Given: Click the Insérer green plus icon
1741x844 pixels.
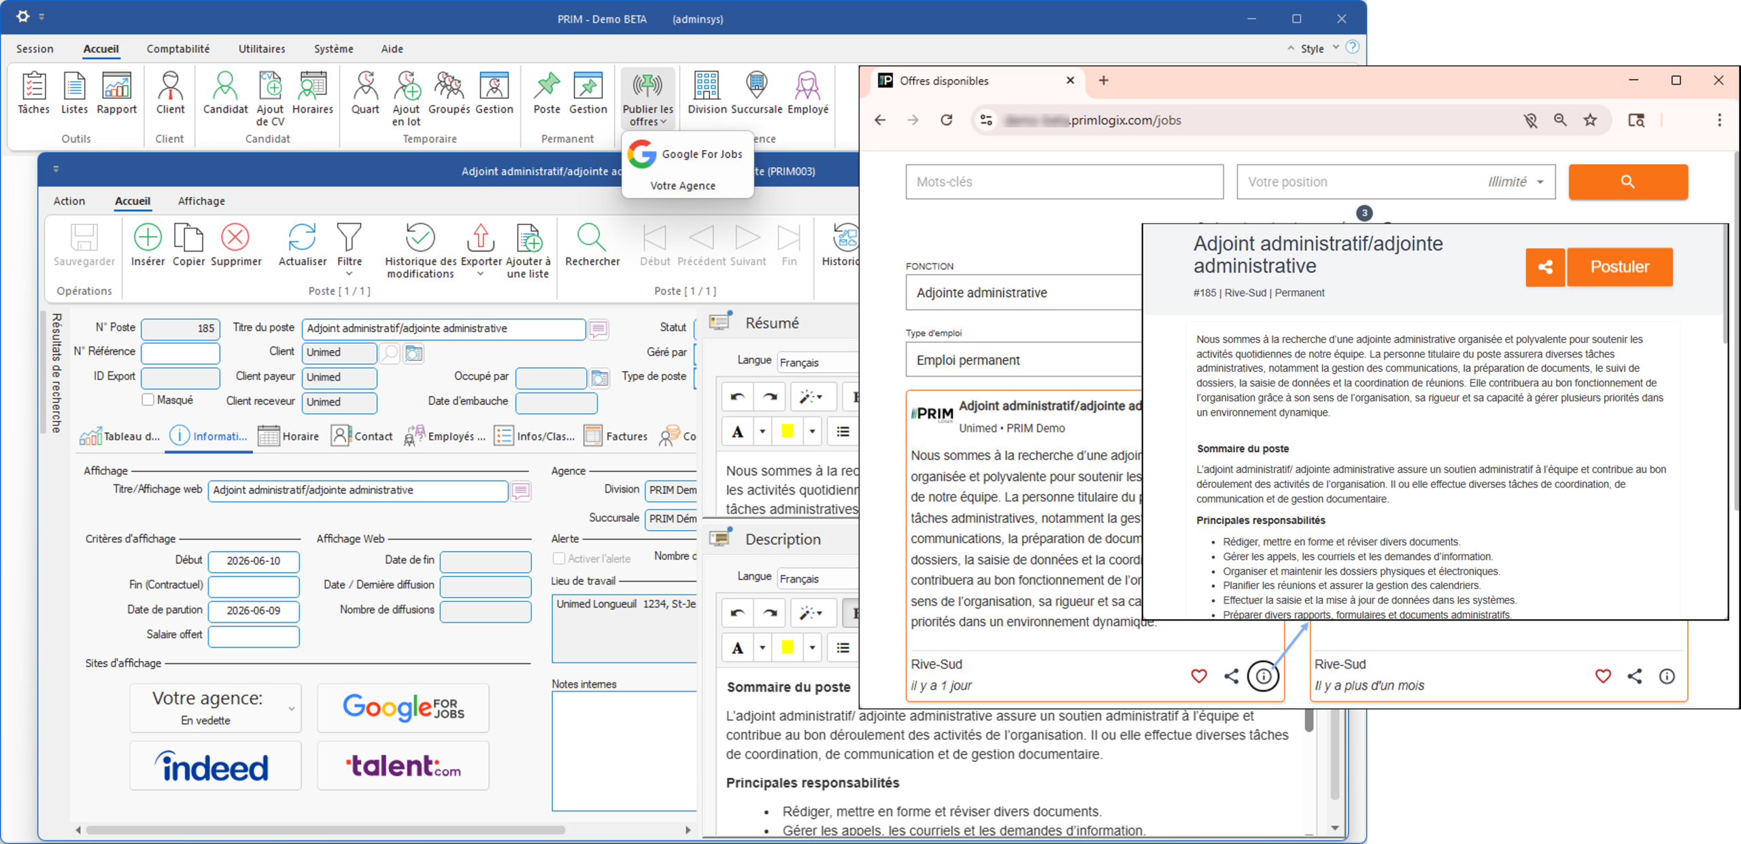Looking at the screenshot, I should coord(148,245).
